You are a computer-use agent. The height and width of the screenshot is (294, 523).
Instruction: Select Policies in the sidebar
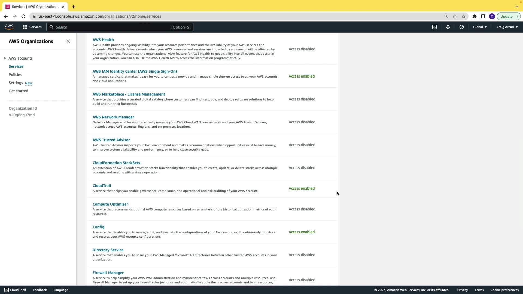pos(15,75)
